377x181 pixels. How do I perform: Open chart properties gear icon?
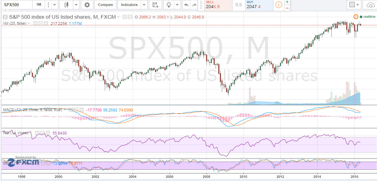click(87, 5)
